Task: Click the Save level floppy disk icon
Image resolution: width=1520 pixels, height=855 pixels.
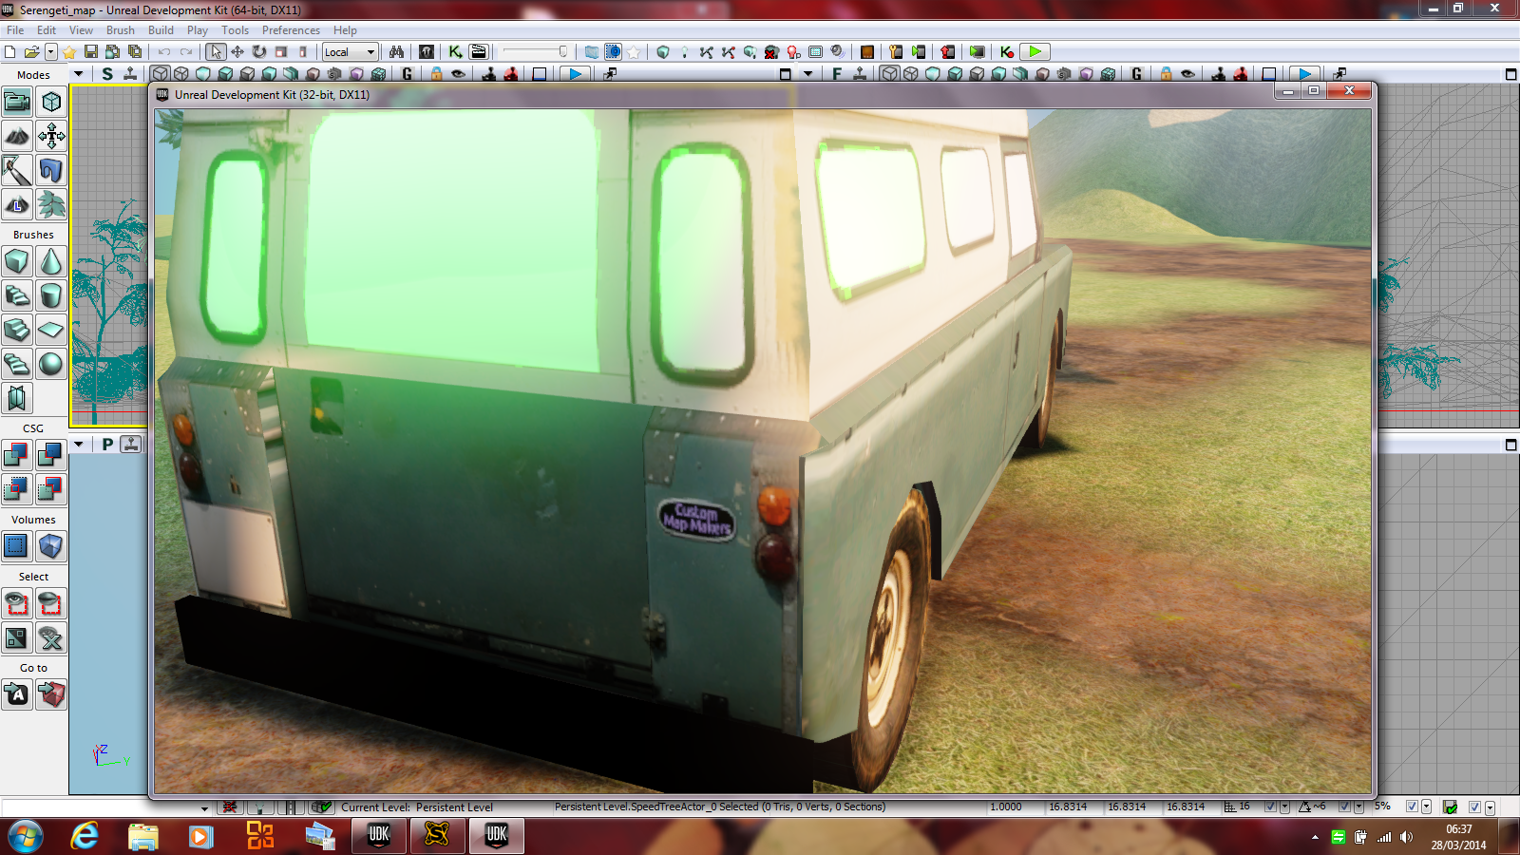Action: tap(91, 52)
